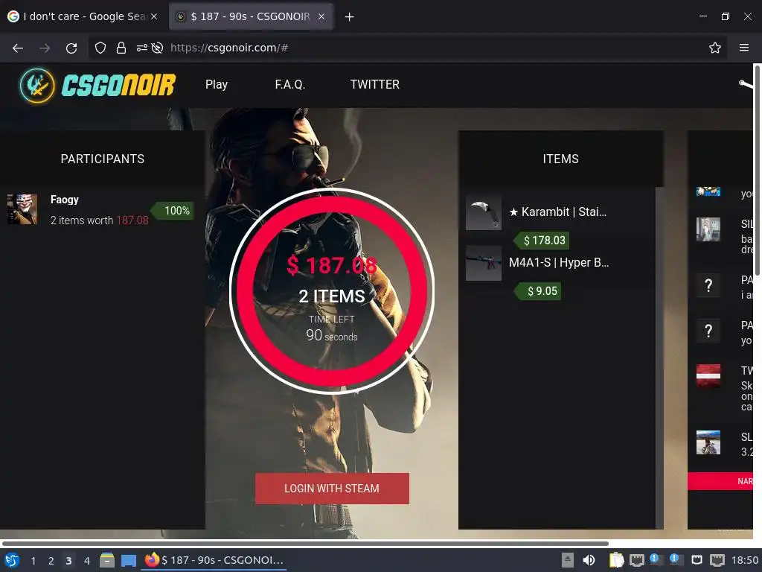Click the Karambit item thumbnail
Screen dimensions: 762x572
point(484,212)
